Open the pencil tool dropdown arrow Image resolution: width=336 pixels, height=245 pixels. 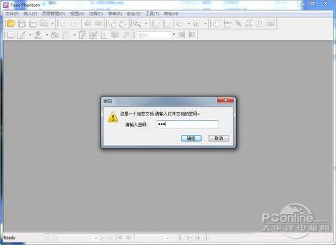(30, 35)
